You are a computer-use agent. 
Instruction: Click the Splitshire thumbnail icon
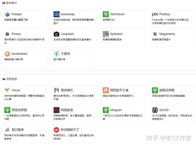pos(106,34)
